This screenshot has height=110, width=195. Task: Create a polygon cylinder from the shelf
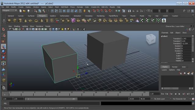click(20, 20)
